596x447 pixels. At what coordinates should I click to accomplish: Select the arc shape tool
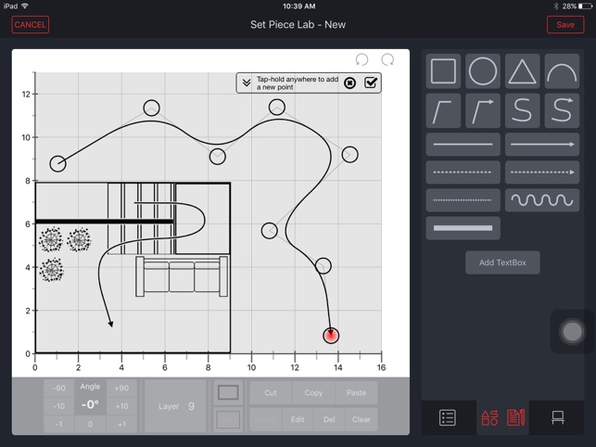tap(562, 71)
